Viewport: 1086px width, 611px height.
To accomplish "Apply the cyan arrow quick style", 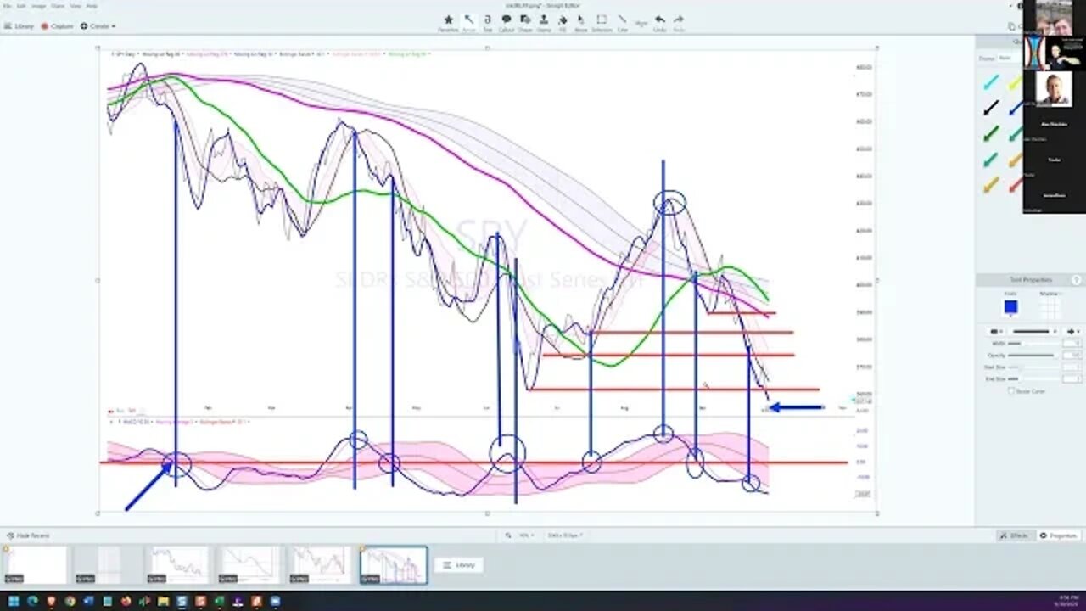I will (991, 82).
